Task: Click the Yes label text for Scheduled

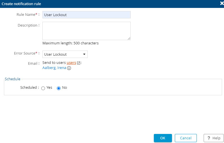Action: click(49, 88)
